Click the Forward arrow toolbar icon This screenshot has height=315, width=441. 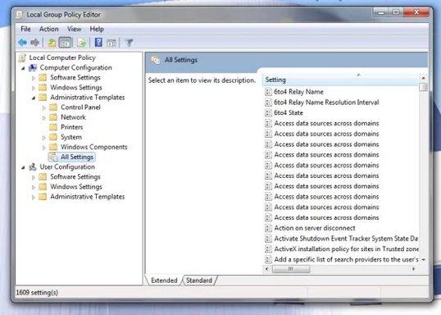tap(35, 43)
